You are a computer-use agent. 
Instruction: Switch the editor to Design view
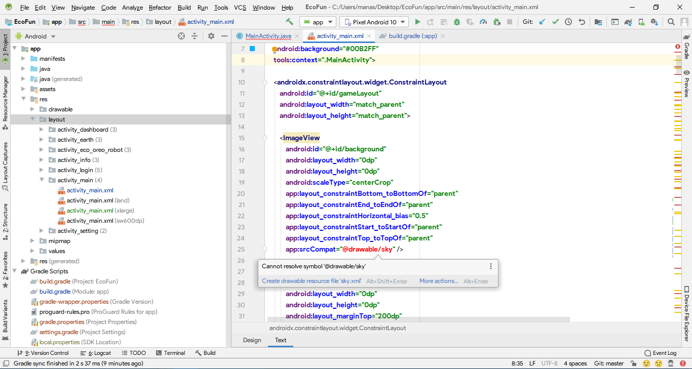point(252,340)
